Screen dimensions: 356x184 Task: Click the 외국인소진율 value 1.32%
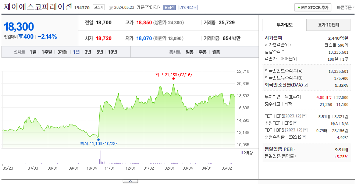[x=341, y=85]
